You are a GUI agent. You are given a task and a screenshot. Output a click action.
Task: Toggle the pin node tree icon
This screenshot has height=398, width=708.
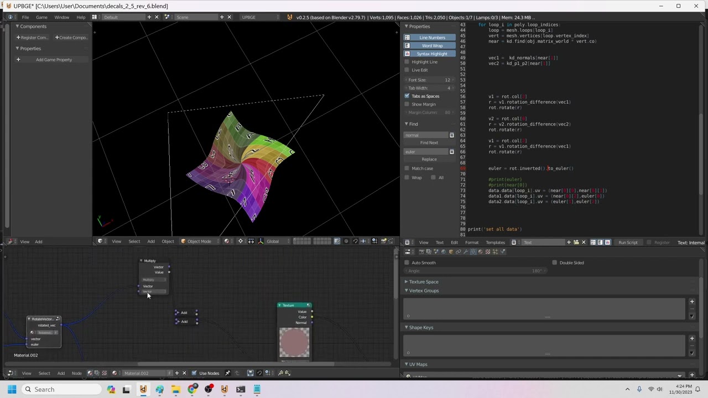click(x=227, y=373)
